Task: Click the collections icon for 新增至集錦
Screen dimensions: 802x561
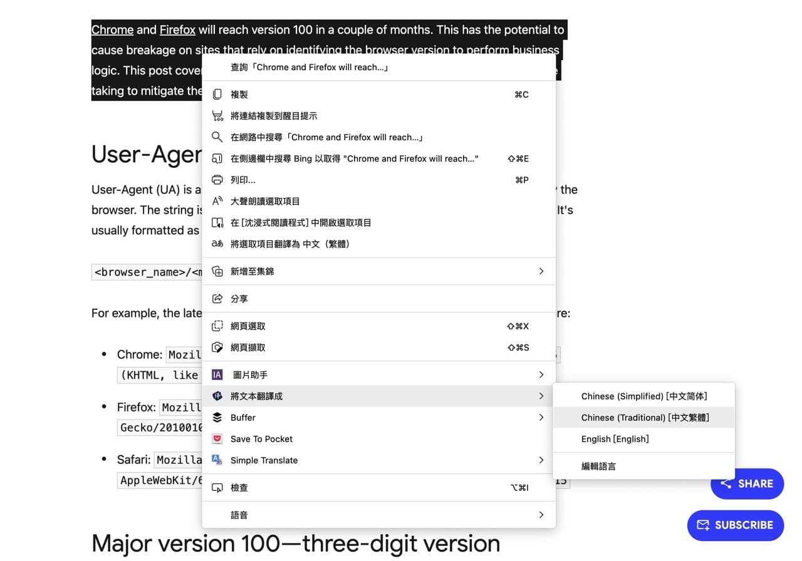Action: click(x=217, y=271)
